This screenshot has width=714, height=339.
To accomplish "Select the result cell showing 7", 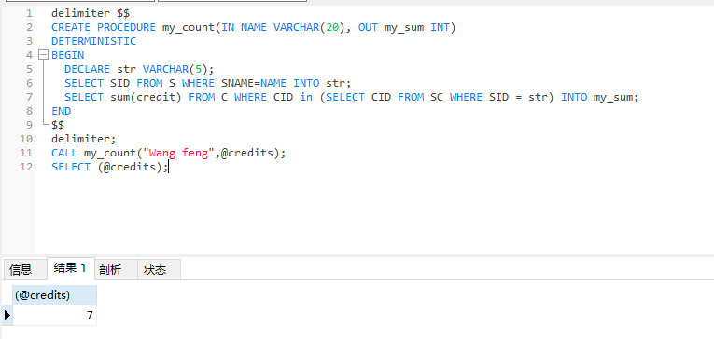I will tap(55, 316).
